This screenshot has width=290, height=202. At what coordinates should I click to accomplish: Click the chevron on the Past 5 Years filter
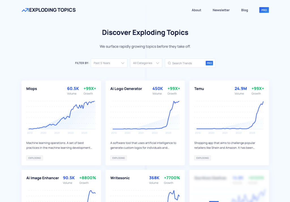tap(123, 63)
